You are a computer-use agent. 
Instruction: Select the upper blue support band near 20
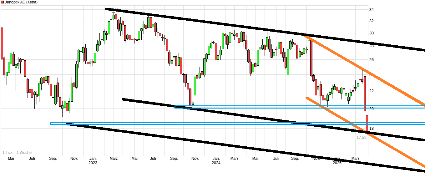pos(281,107)
